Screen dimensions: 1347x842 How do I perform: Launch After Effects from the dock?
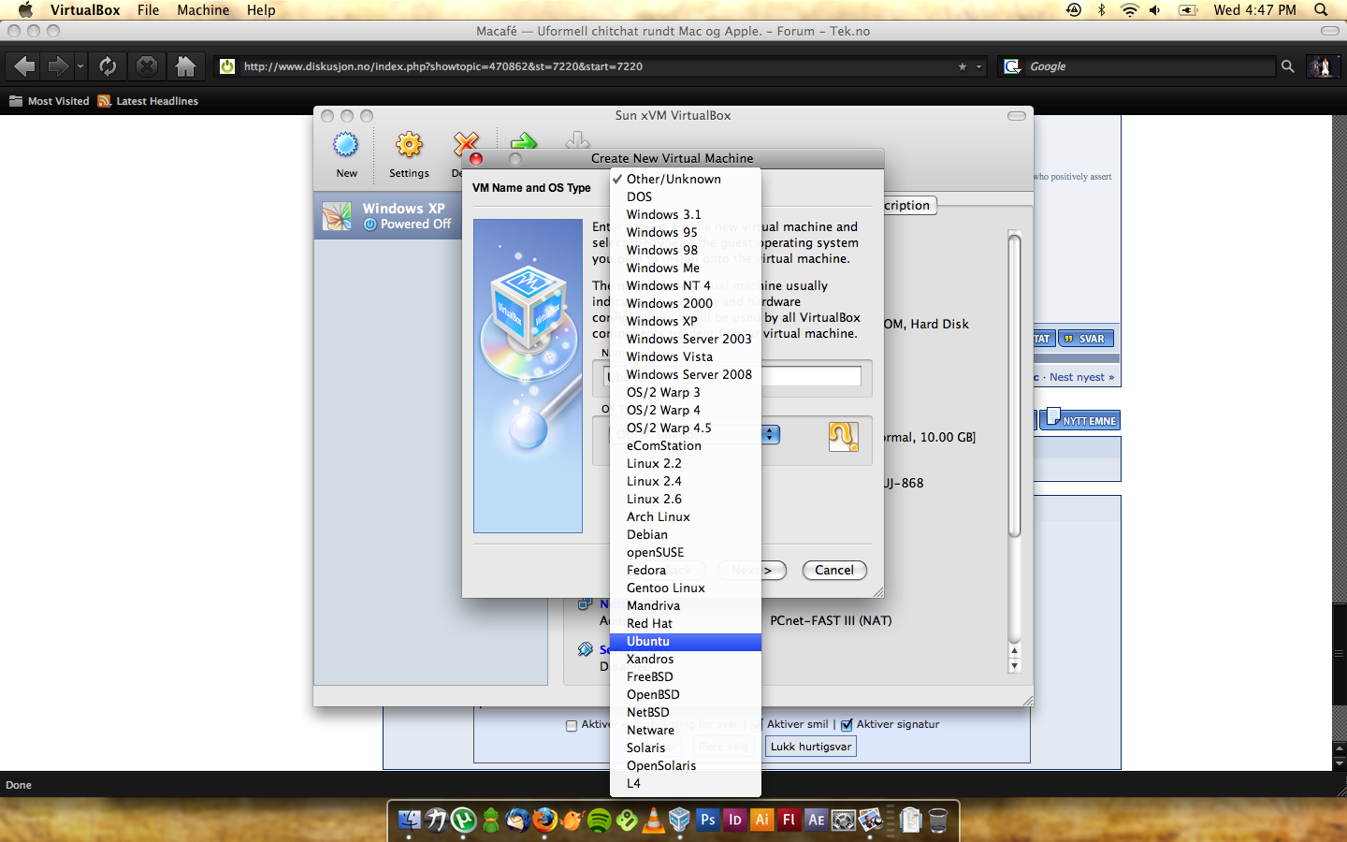click(x=817, y=820)
